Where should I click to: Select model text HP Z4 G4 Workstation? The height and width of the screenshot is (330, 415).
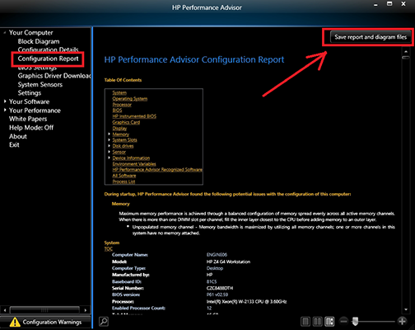pos(228,262)
